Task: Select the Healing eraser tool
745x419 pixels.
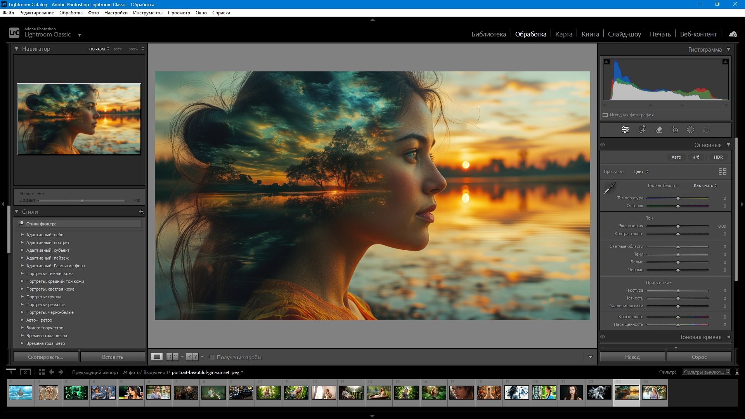Action: (x=659, y=130)
